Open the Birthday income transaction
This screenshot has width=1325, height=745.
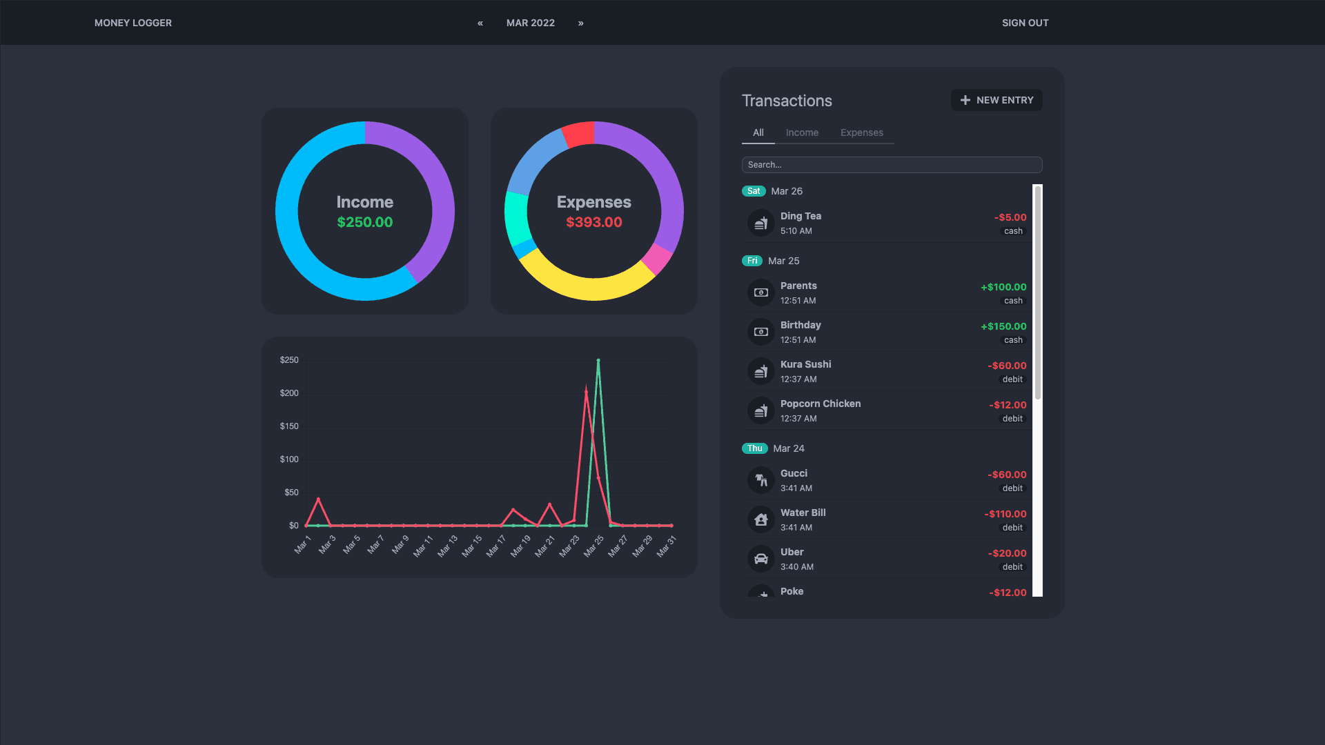887,332
